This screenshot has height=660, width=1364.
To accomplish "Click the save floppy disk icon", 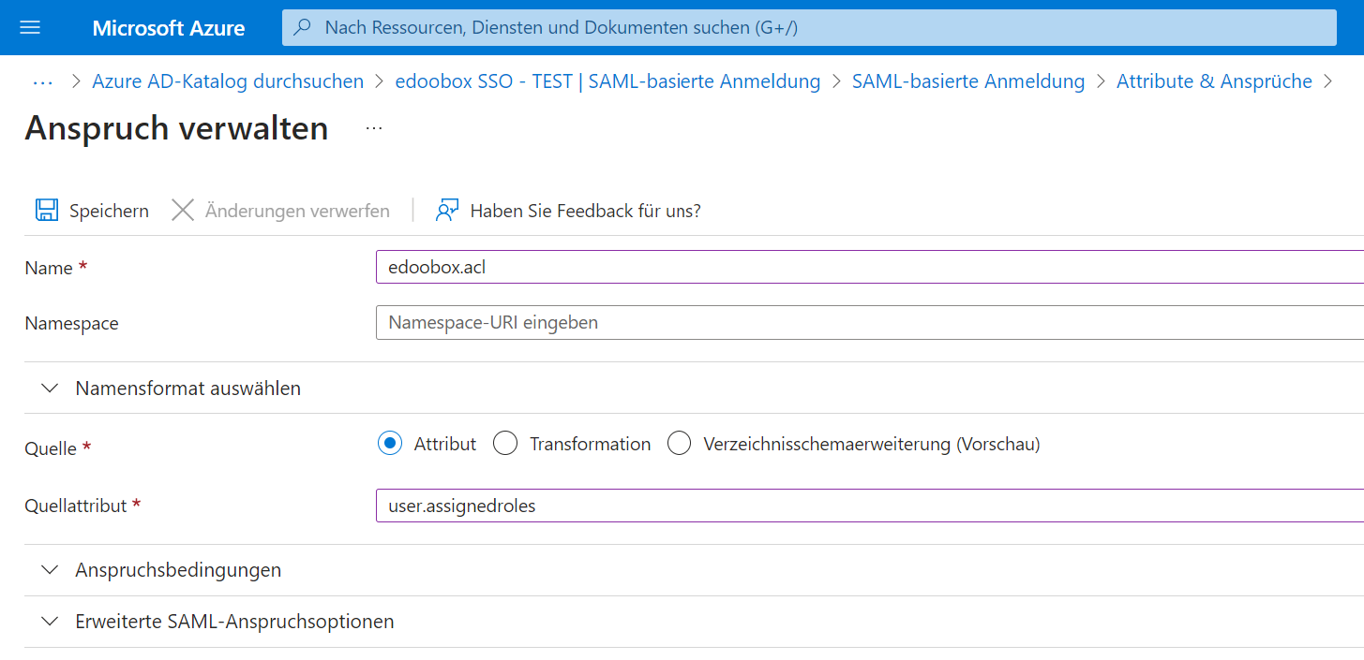I will [x=47, y=211].
